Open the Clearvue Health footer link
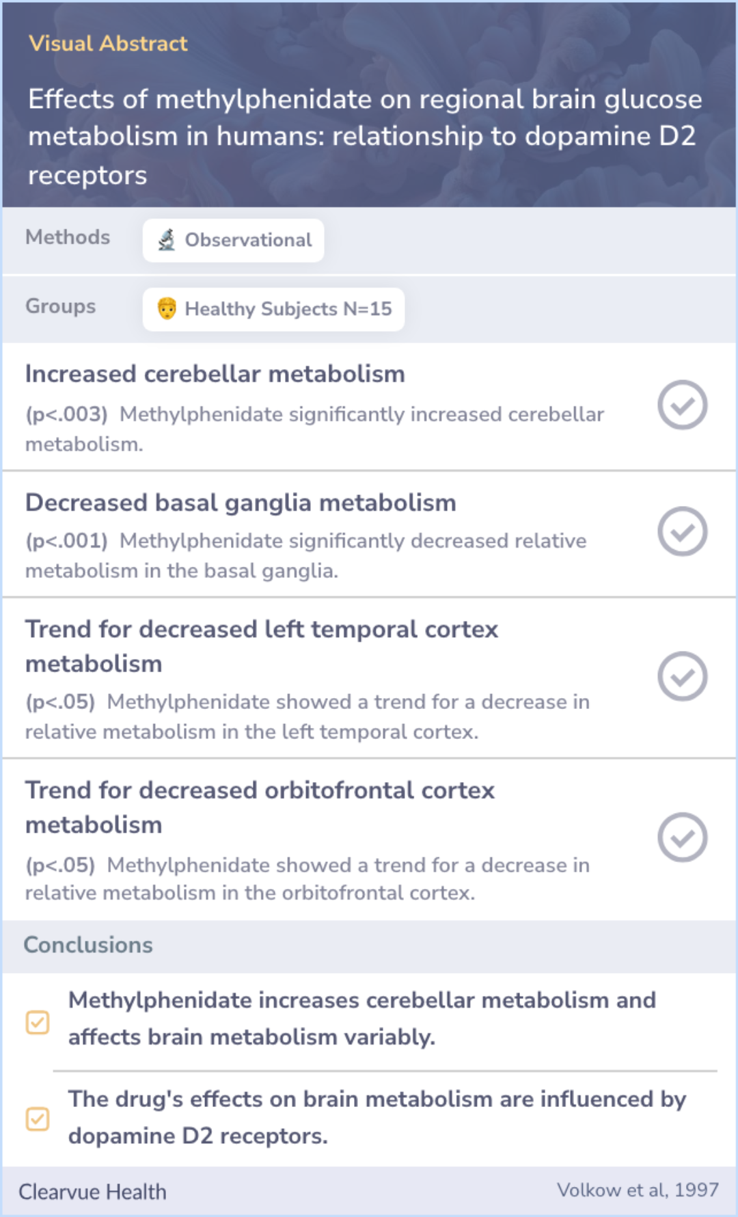 coord(92,1192)
